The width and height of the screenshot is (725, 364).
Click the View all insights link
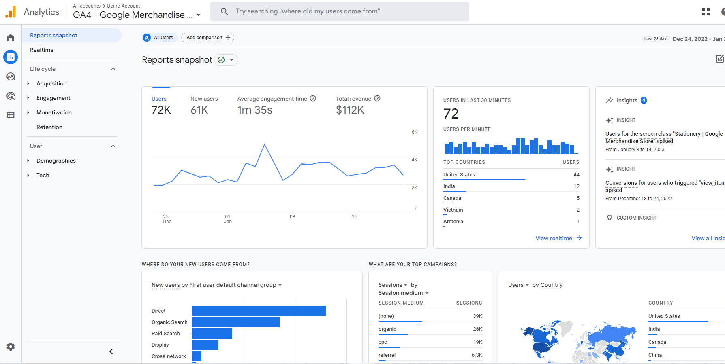(x=708, y=238)
